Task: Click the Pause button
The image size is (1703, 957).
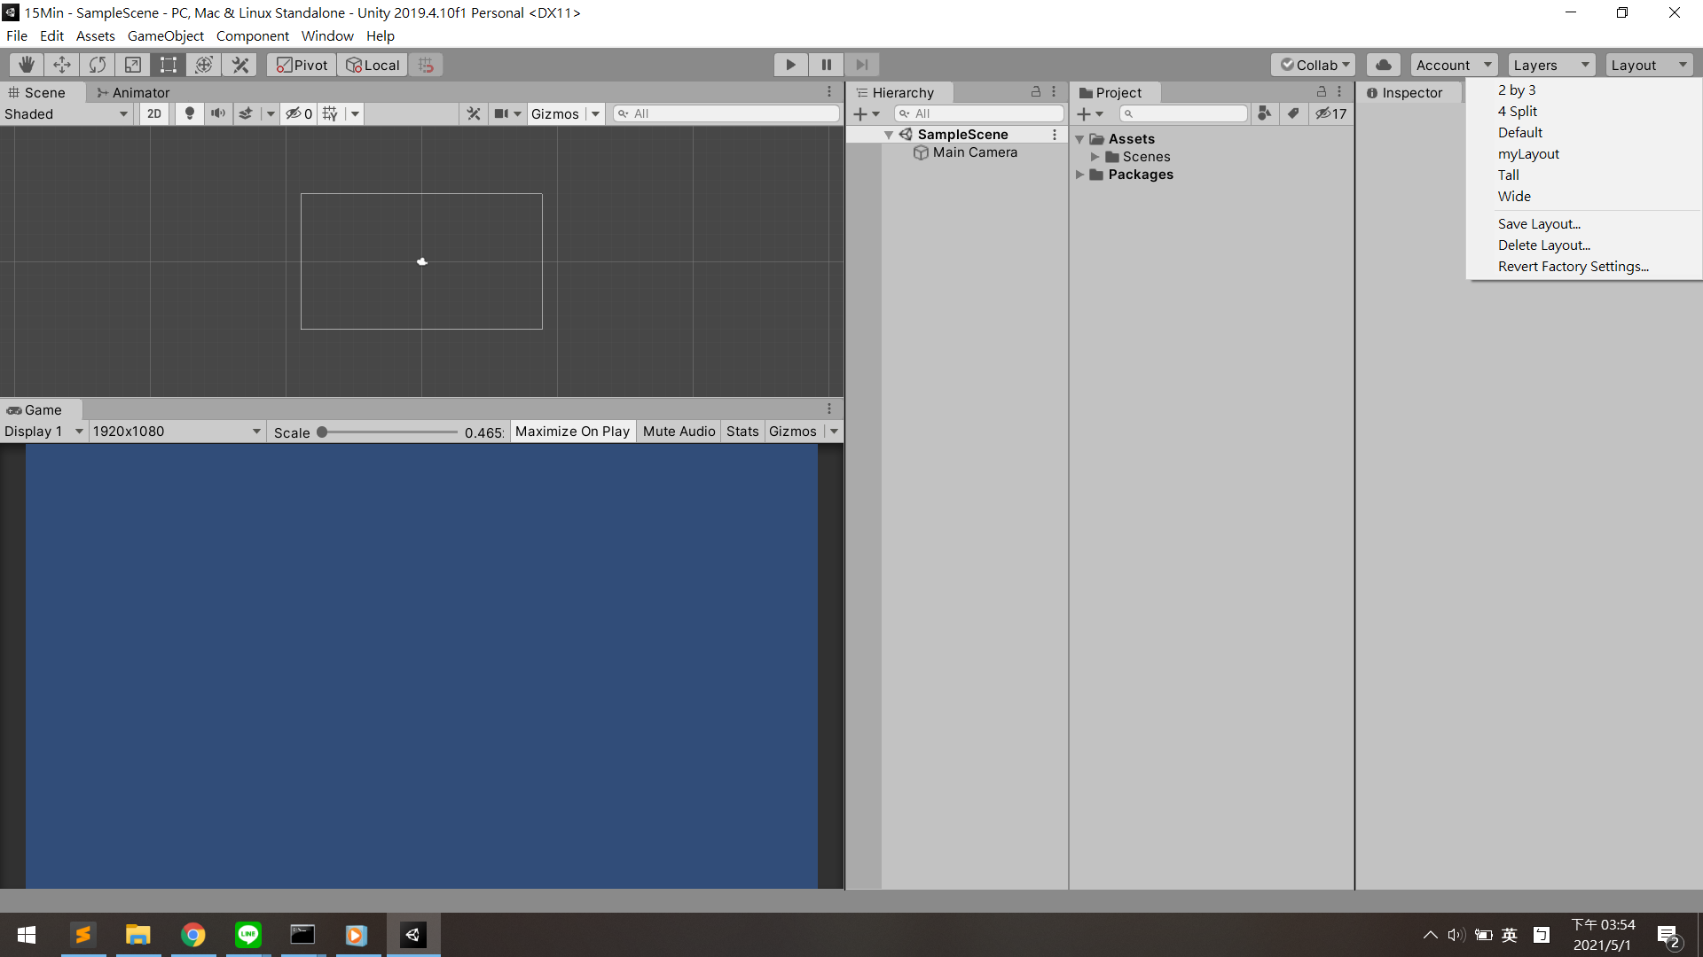Action: click(x=826, y=65)
